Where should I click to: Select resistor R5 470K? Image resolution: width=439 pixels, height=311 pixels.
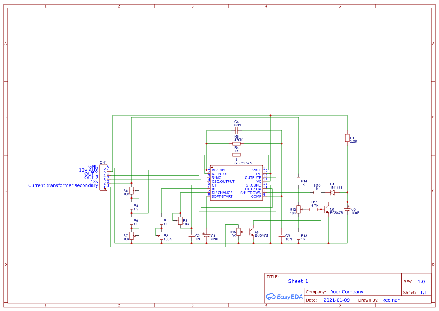(x=237, y=143)
